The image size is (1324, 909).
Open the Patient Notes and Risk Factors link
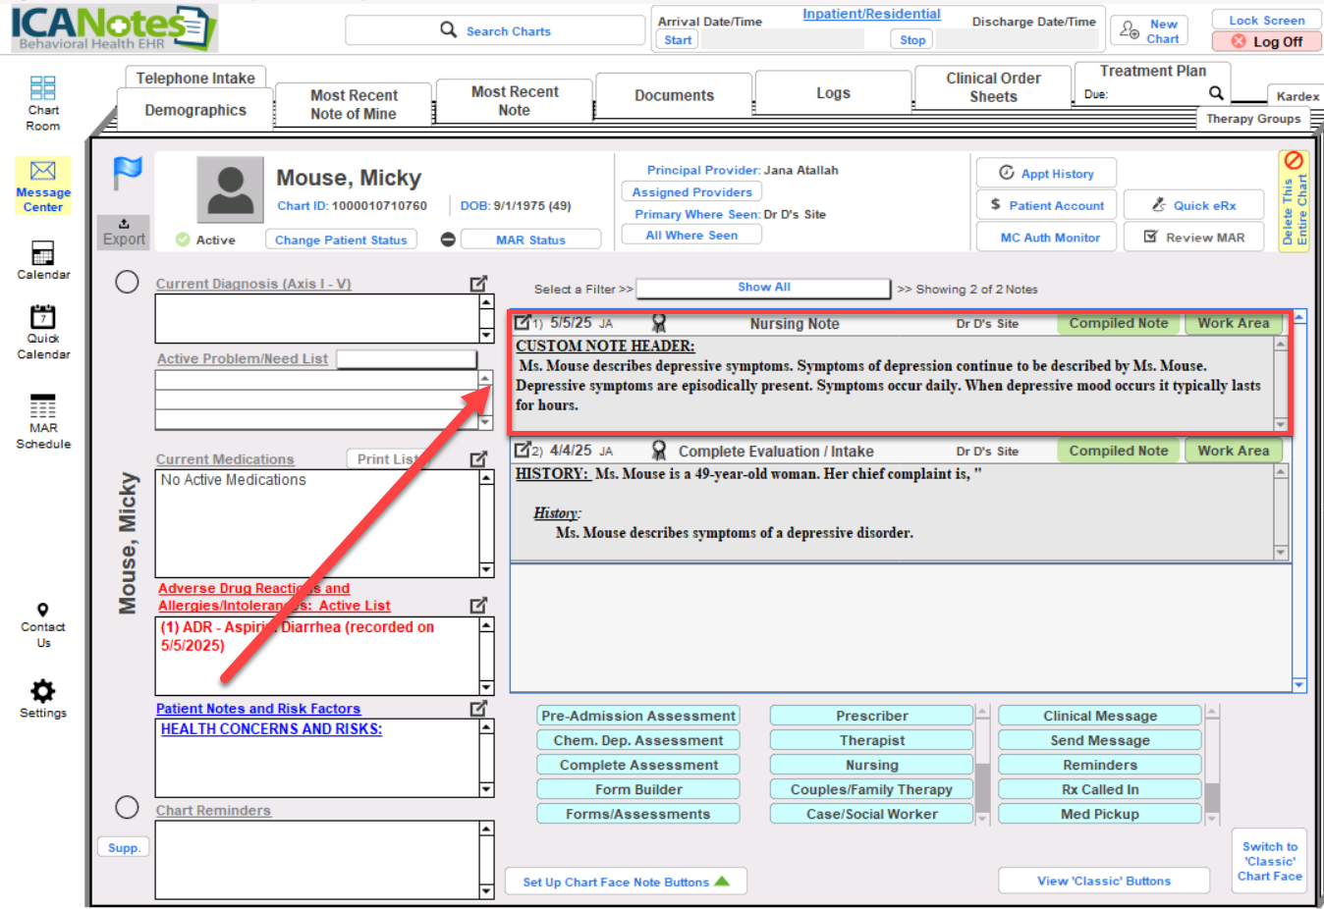tap(258, 709)
